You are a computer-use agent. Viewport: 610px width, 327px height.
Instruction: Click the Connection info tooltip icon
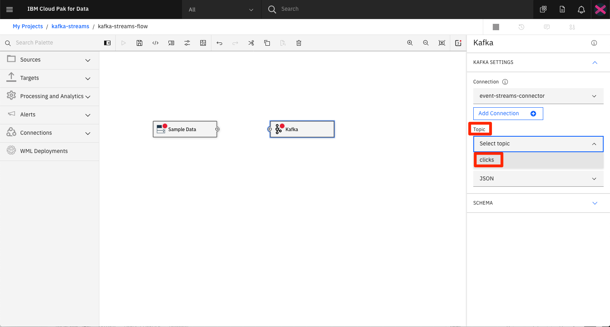(x=505, y=82)
